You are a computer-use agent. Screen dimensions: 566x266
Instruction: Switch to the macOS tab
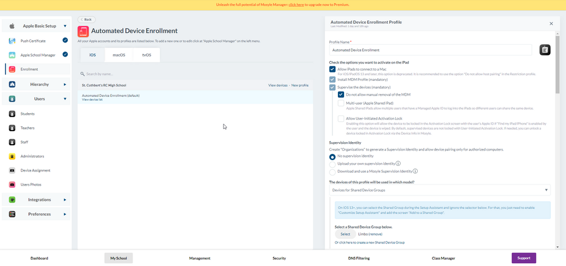pyautogui.click(x=119, y=55)
